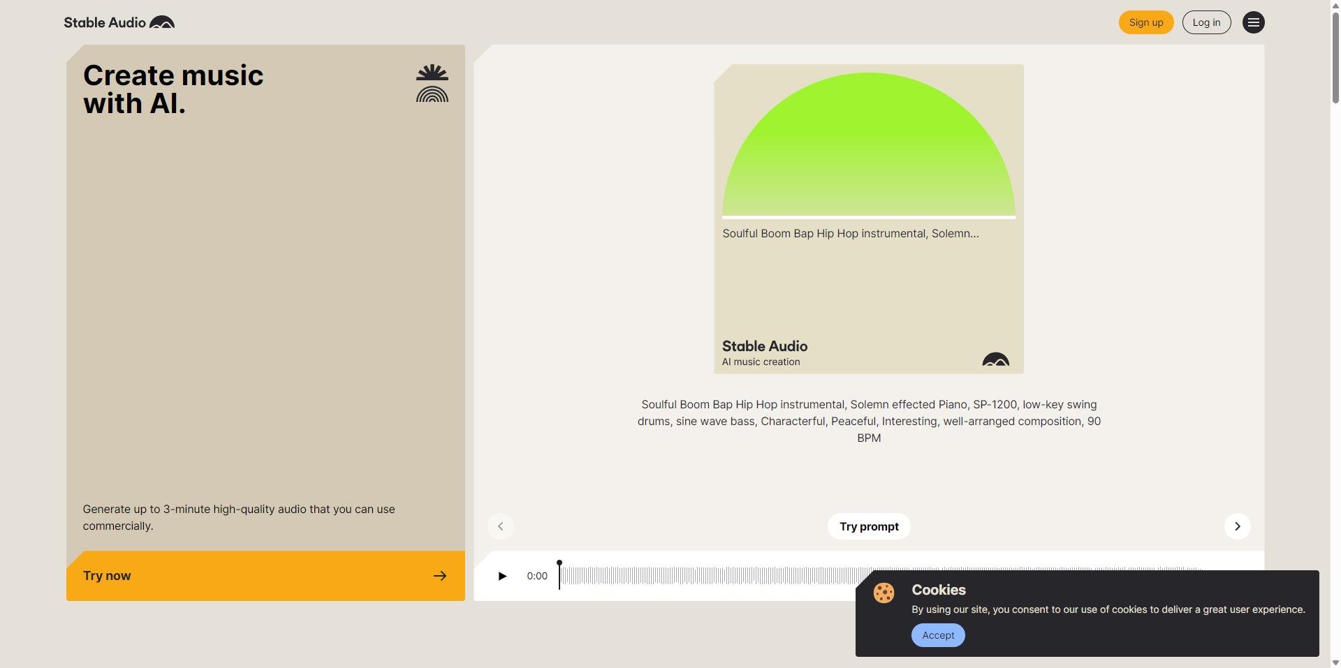Screen dimensions: 1341x668
Task: Go to the previous sample prompt
Action: [x=501, y=526]
